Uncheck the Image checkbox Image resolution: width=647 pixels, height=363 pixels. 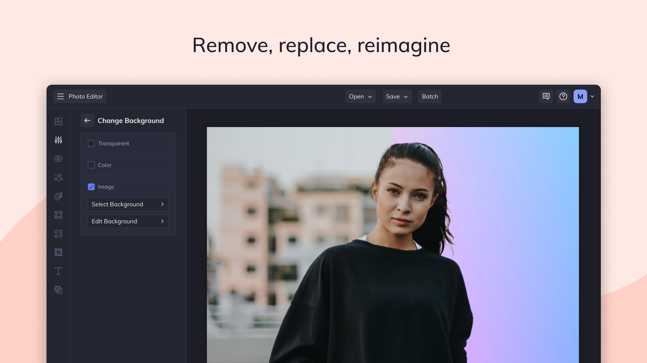[91, 187]
